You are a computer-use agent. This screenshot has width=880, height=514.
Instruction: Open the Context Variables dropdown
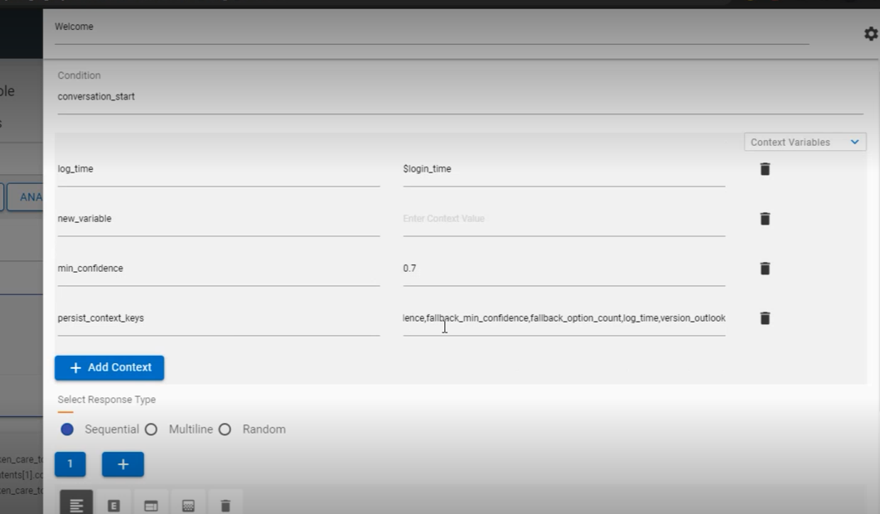tap(805, 142)
